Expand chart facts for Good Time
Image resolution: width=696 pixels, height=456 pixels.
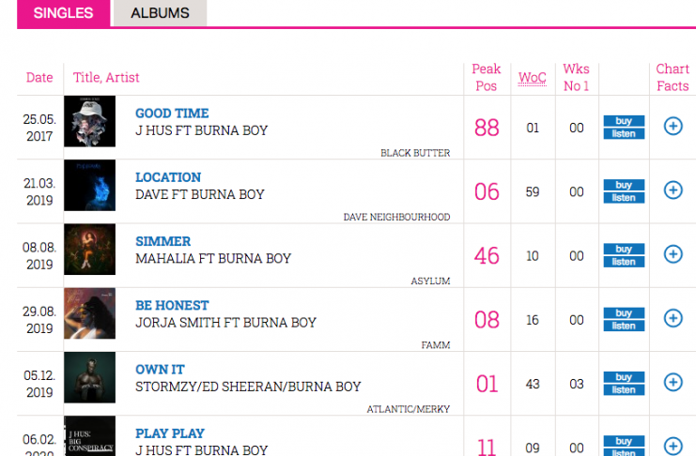coord(673,126)
